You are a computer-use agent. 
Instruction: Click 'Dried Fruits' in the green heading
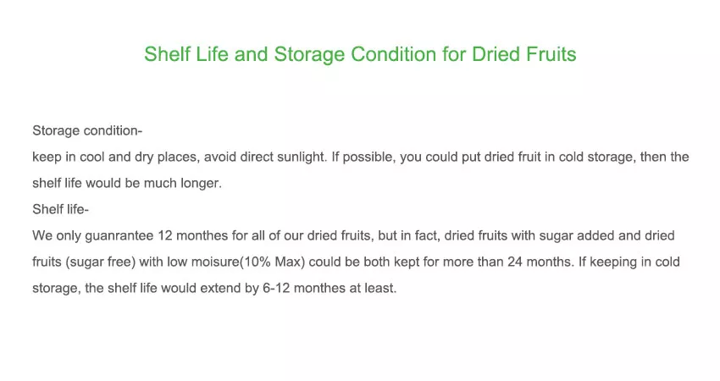[x=524, y=54]
